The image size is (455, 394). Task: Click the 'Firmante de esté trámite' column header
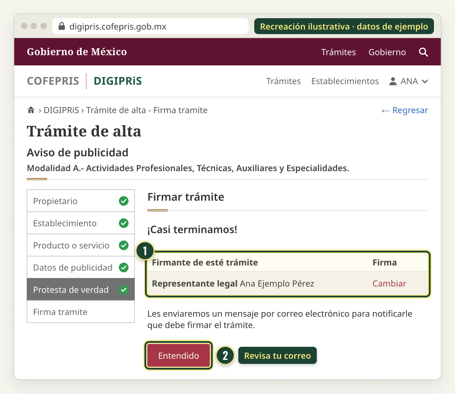pyautogui.click(x=205, y=262)
